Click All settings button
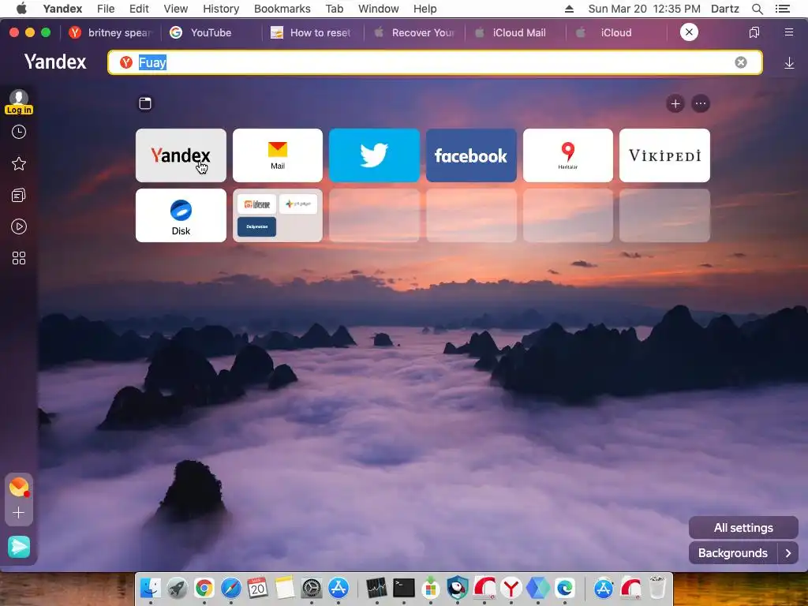808x606 pixels. pyautogui.click(x=743, y=528)
